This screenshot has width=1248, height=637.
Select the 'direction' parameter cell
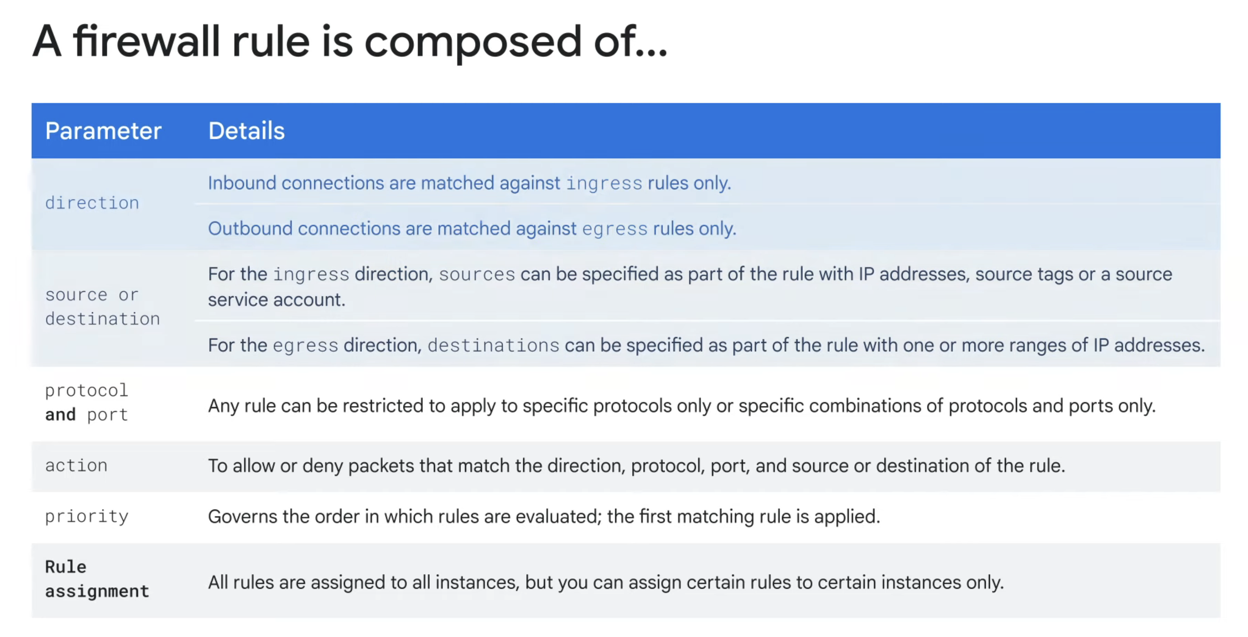tap(92, 203)
